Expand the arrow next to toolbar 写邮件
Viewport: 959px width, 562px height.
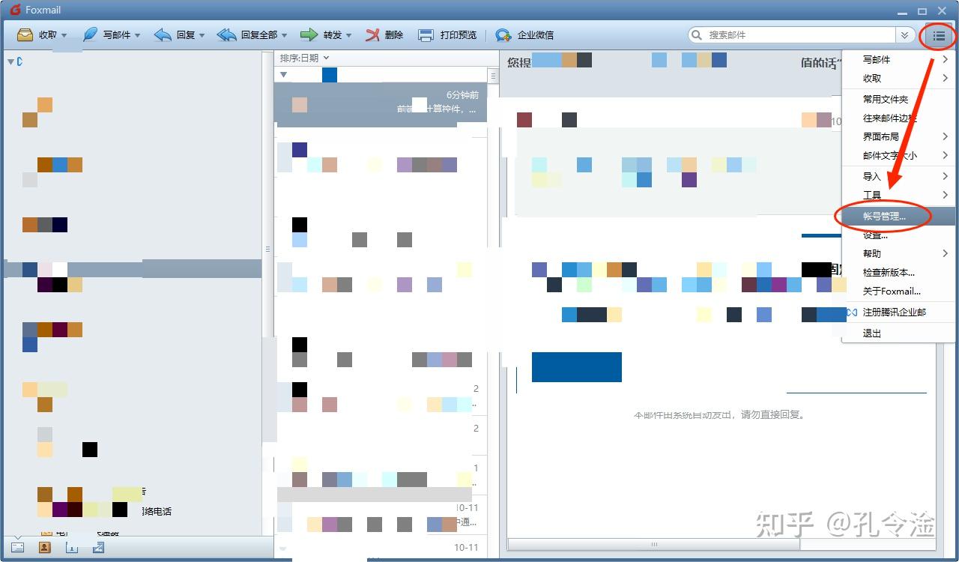click(138, 35)
